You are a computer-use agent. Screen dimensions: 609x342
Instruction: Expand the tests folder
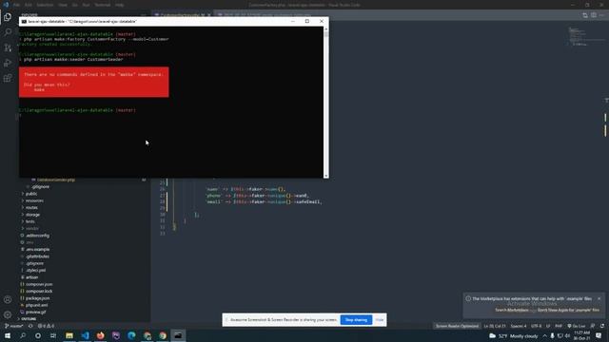[x=29, y=221]
